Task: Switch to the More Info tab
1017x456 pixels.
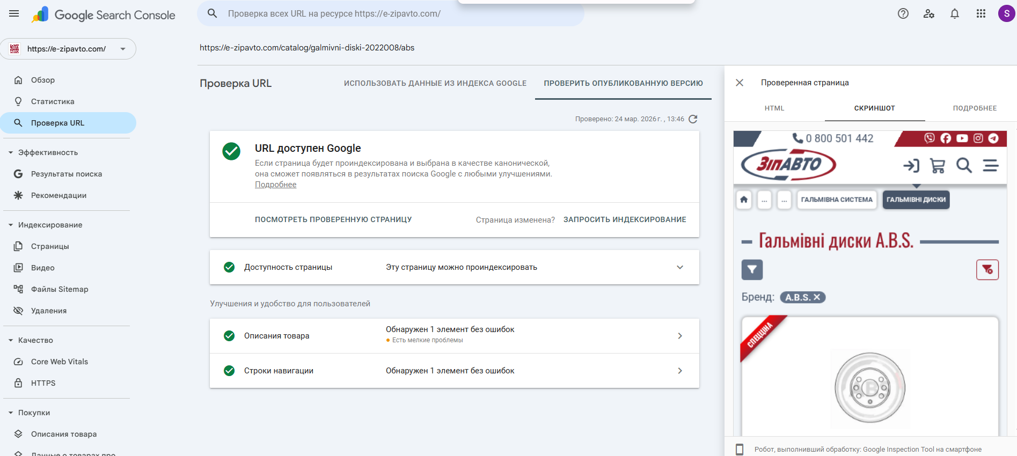Action: click(975, 108)
